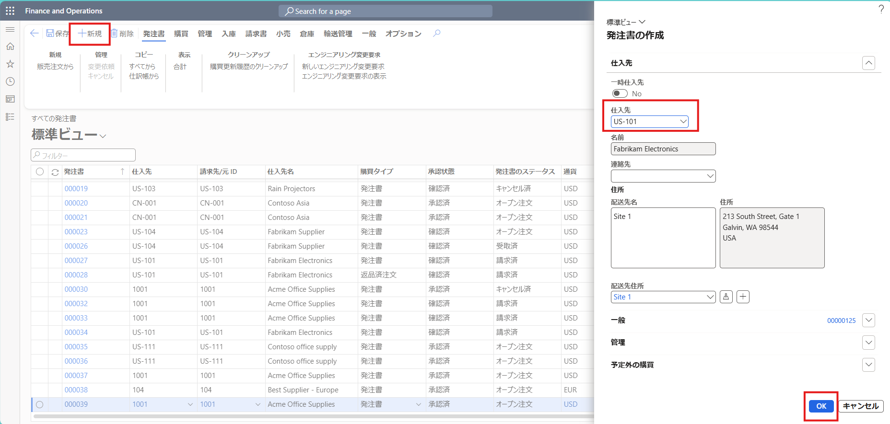Open the 管理 tab in the action pane

click(x=205, y=34)
